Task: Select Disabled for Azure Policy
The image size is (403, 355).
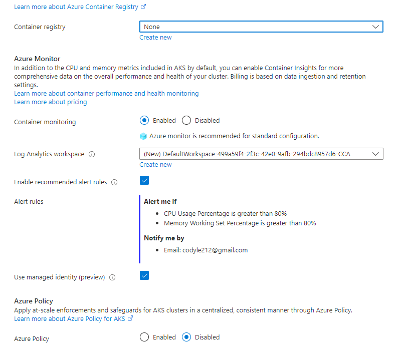Action: 186,337
